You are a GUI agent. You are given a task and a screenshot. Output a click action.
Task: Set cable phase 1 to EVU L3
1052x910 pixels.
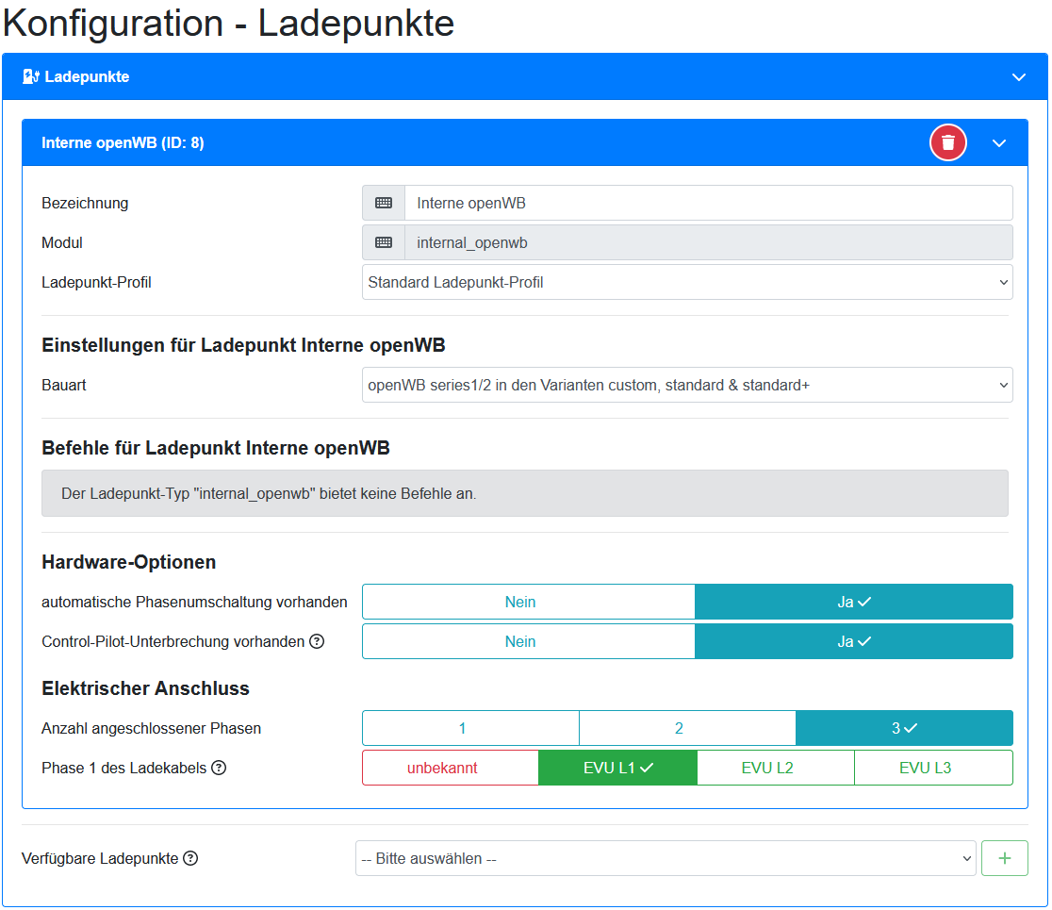(933, 768)
